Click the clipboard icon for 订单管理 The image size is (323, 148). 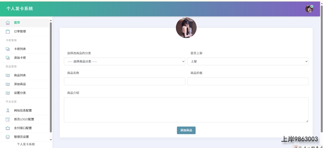pos(8,32)
